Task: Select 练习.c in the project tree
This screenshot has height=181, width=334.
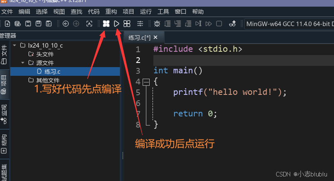Action: click(x=52, y=72)
